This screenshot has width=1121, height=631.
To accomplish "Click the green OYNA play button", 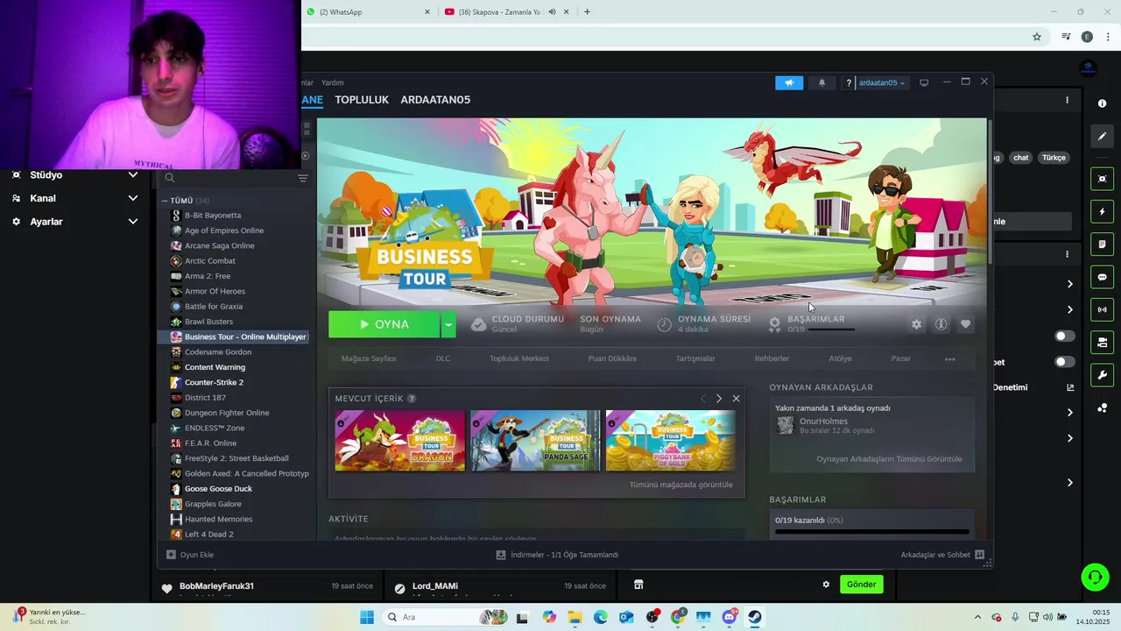I will click(x=384, y=324).
